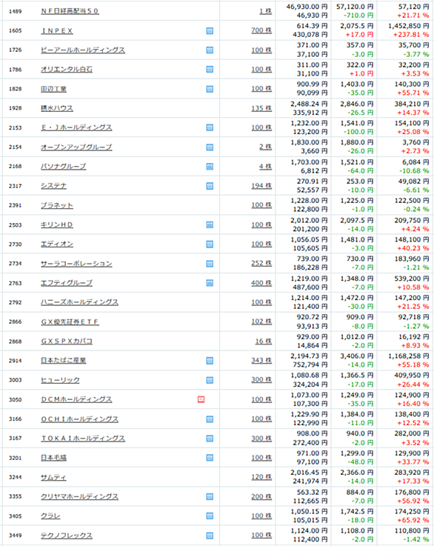The height and width of the screenshot is (546, 434).
Task: Click 1 株 quantity for ＮＦ日経高配当５０
Action: (x=266, y=11)
